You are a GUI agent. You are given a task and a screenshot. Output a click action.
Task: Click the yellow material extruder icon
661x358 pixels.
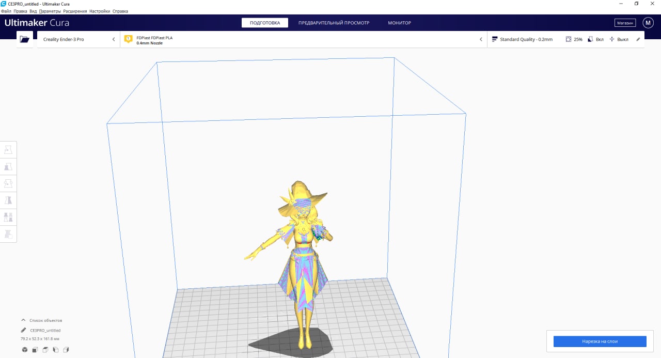tap(129, 39)
